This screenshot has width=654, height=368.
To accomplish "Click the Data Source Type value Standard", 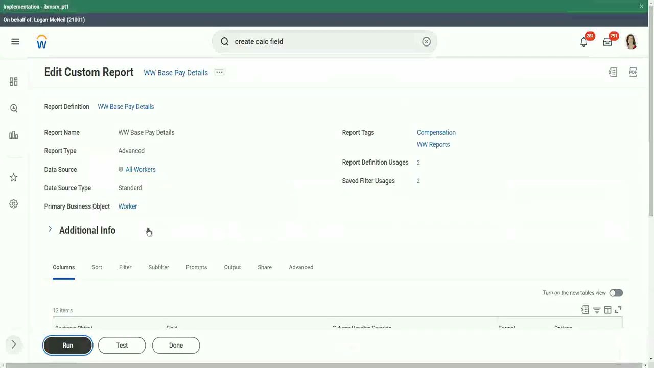I will (x=130, y=188).
